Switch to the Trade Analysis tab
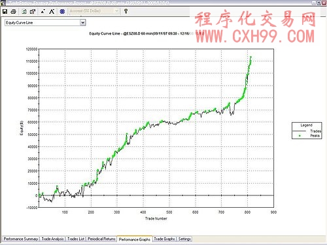This screenshot has height=245, width=327. coord(52,239)
